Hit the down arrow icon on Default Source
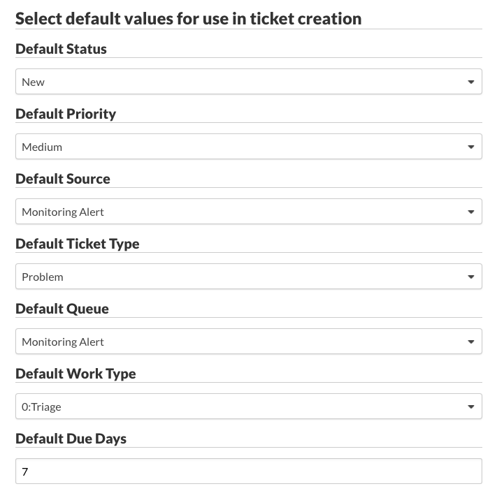Viewport: 497px width, 498px height. (x=471, y=212)
